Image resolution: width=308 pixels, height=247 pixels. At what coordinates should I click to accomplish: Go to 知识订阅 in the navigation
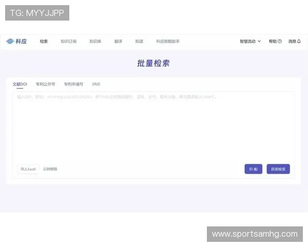pos(68,41)
